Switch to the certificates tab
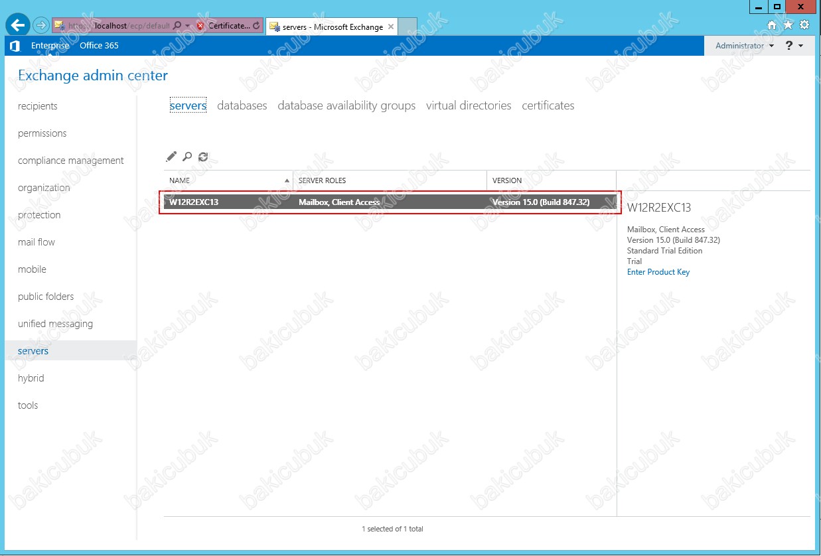 (548, 105)
